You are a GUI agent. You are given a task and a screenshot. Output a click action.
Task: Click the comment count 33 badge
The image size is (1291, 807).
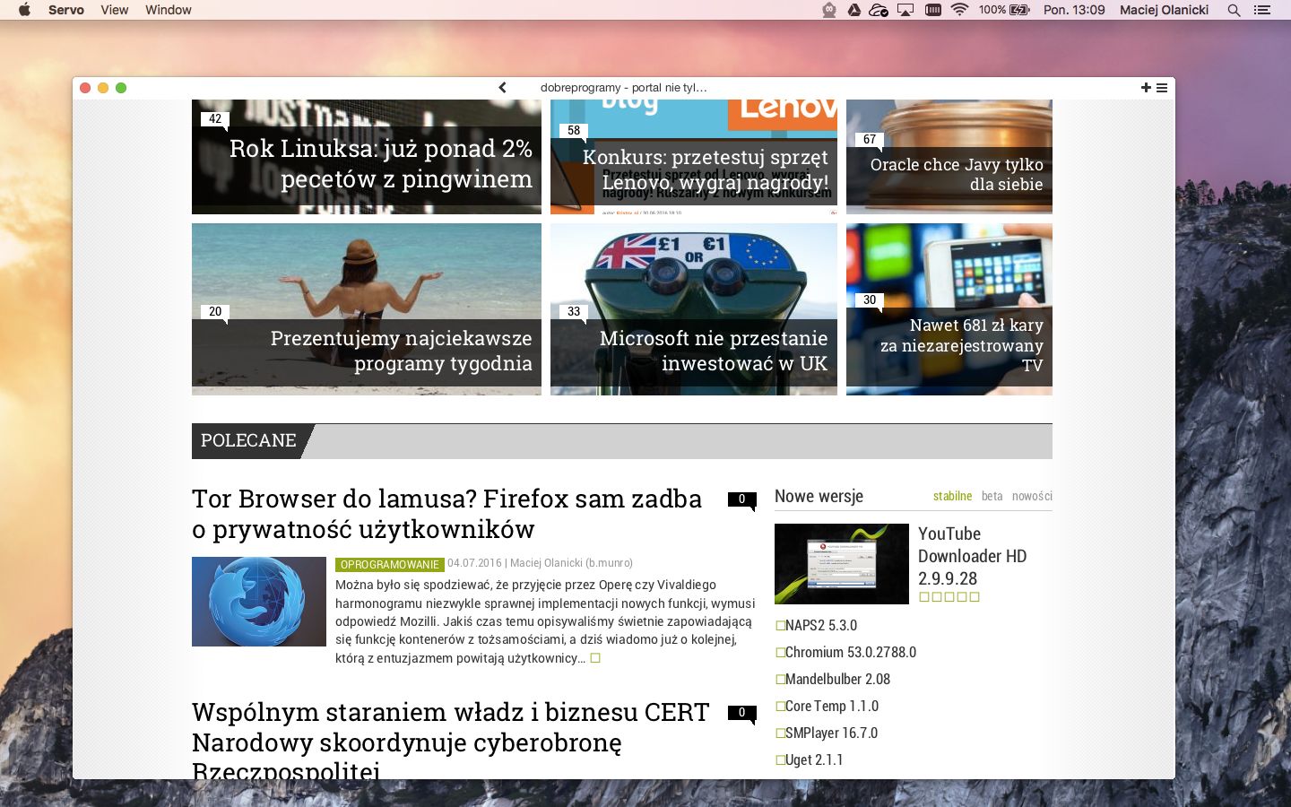pos(574,312)
